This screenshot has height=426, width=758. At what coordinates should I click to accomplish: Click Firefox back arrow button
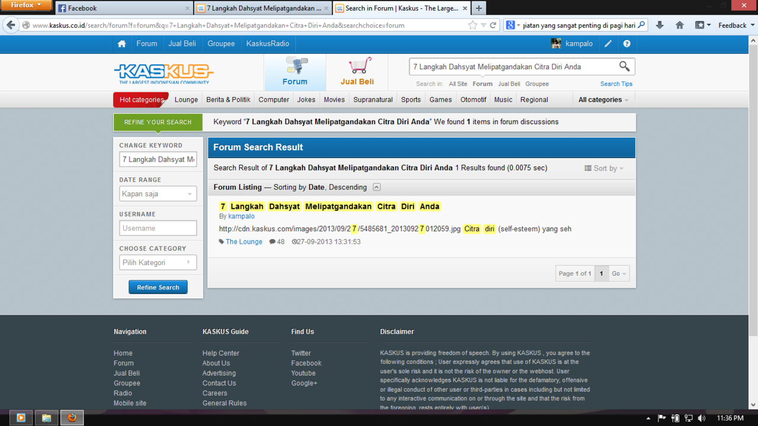pos(11,25)
